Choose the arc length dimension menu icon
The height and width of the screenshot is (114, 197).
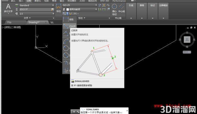(66, 41)
